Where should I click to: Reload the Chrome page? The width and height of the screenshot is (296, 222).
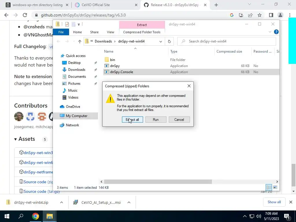(x=25, y=15)
